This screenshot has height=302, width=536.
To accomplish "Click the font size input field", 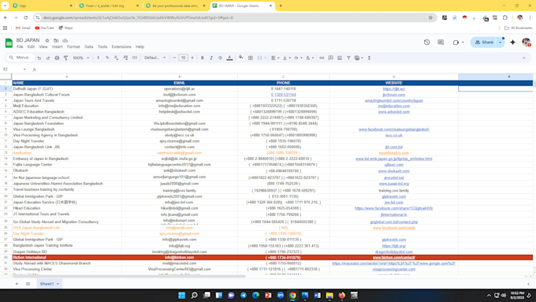I will [183, 58].
